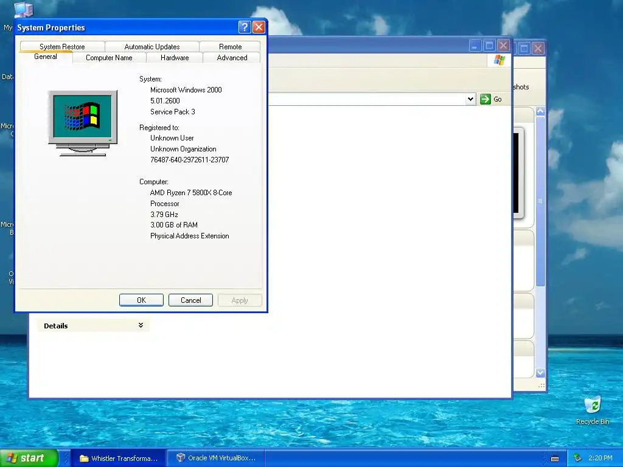Switch to Oracle VM VirtualBox taskbar window
This screenshot has height=467, width=623.
click(x=216, y=458)
